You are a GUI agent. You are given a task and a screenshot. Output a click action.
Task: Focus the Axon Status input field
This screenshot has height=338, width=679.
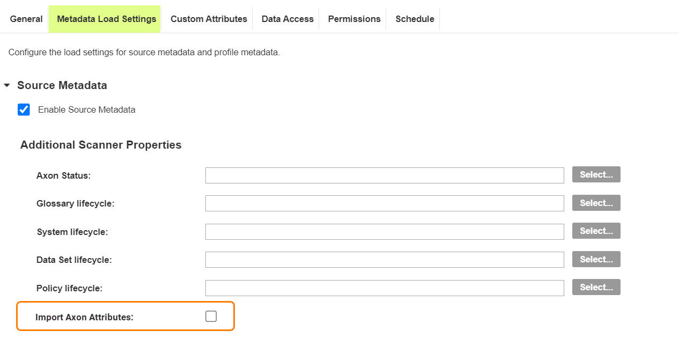[385, 175]
